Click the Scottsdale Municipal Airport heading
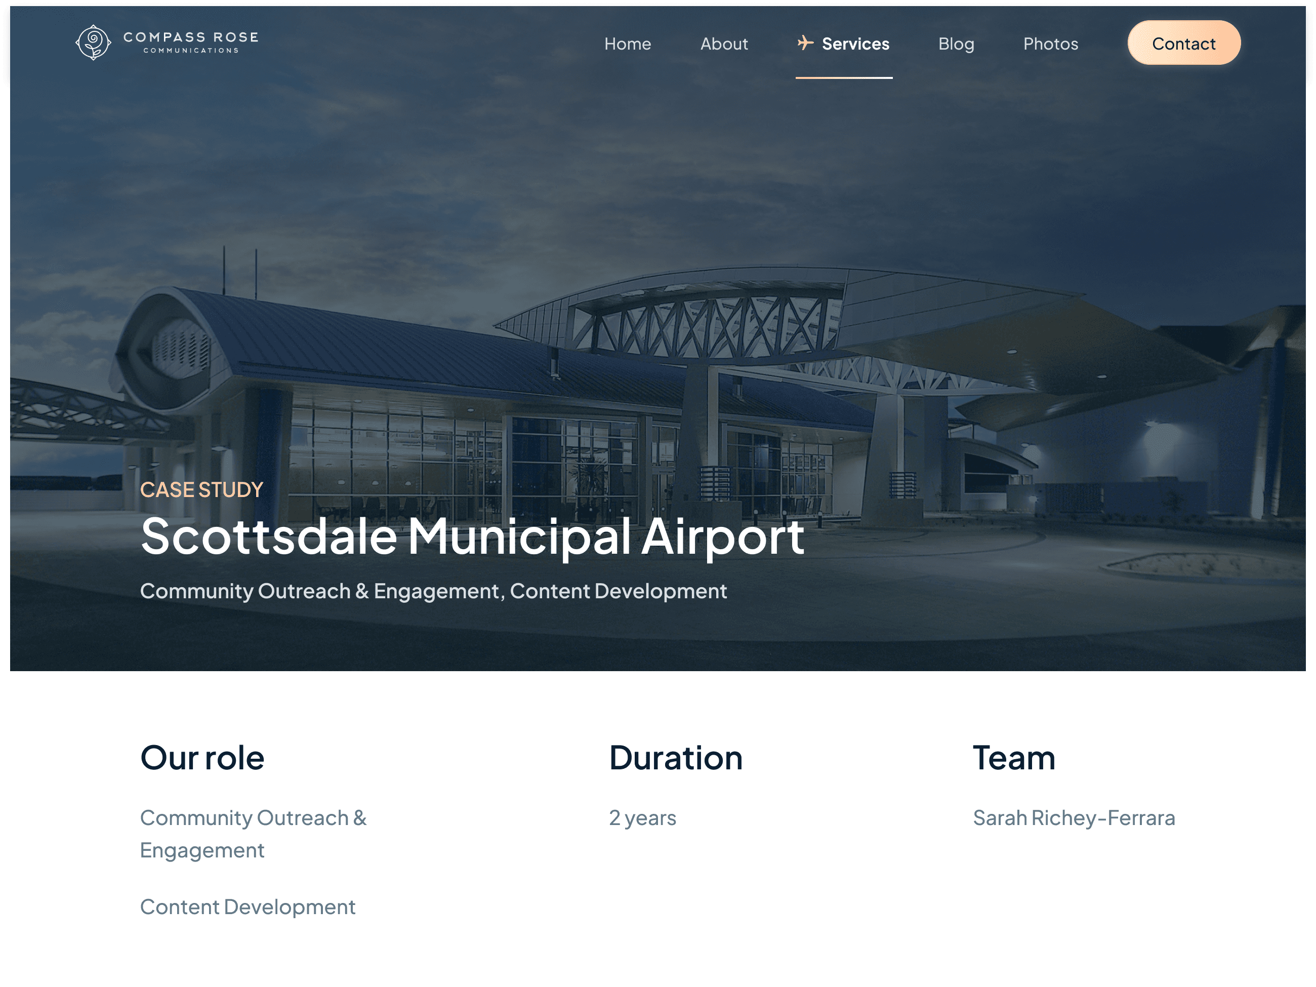Screen dimensions: 1316x987 472,536
